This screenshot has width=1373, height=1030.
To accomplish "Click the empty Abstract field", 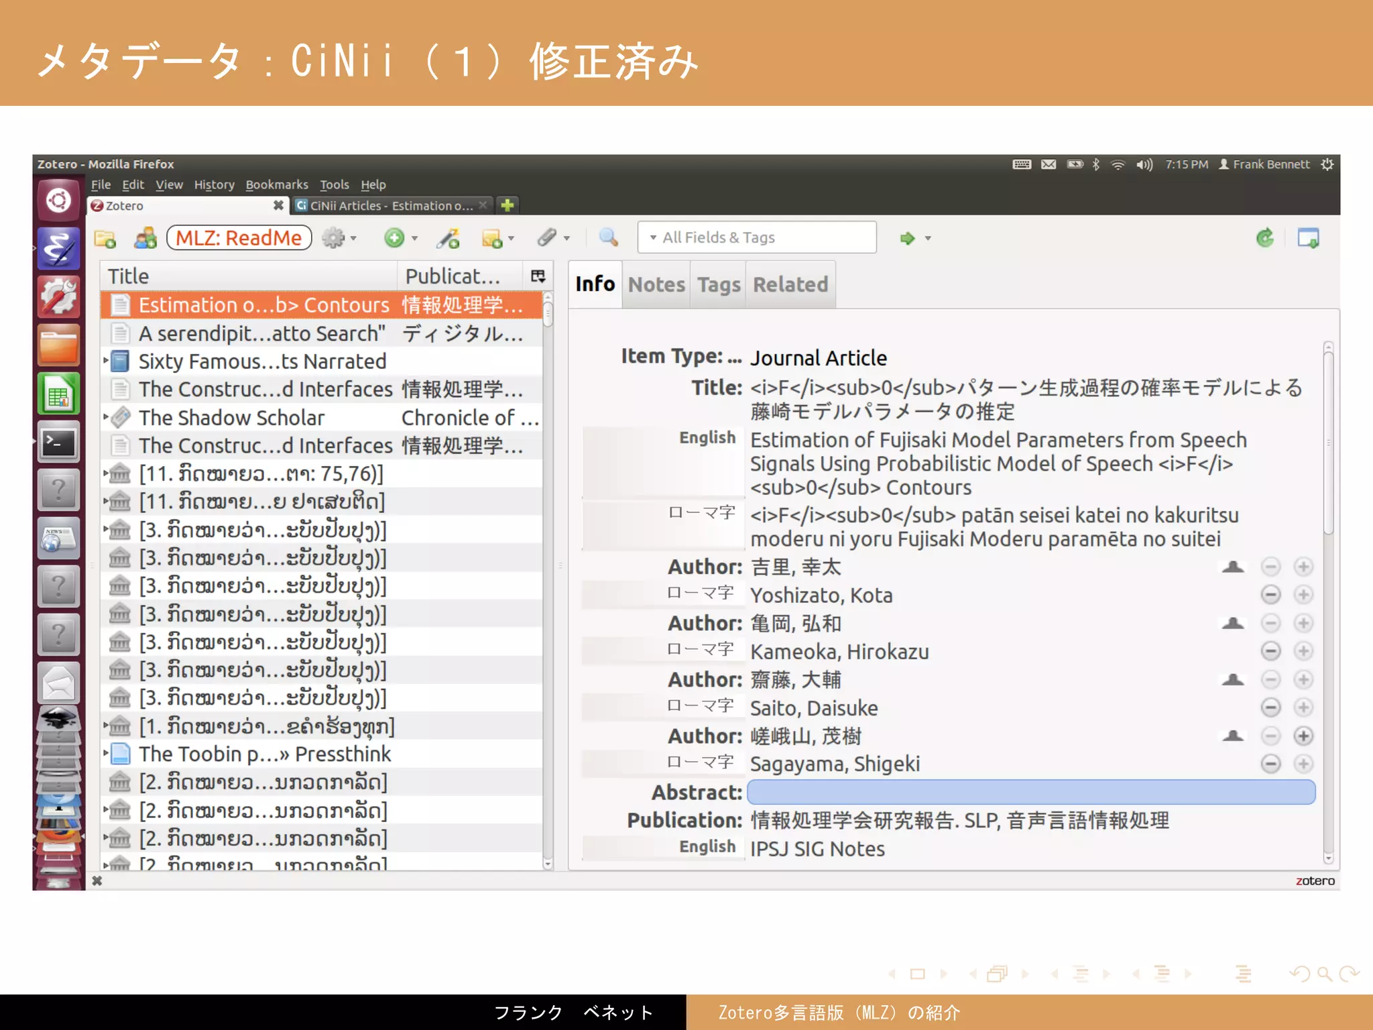I will tap(1031, 792).
